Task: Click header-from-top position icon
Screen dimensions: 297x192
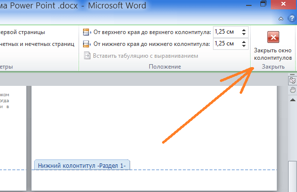Action: [87, 32]
